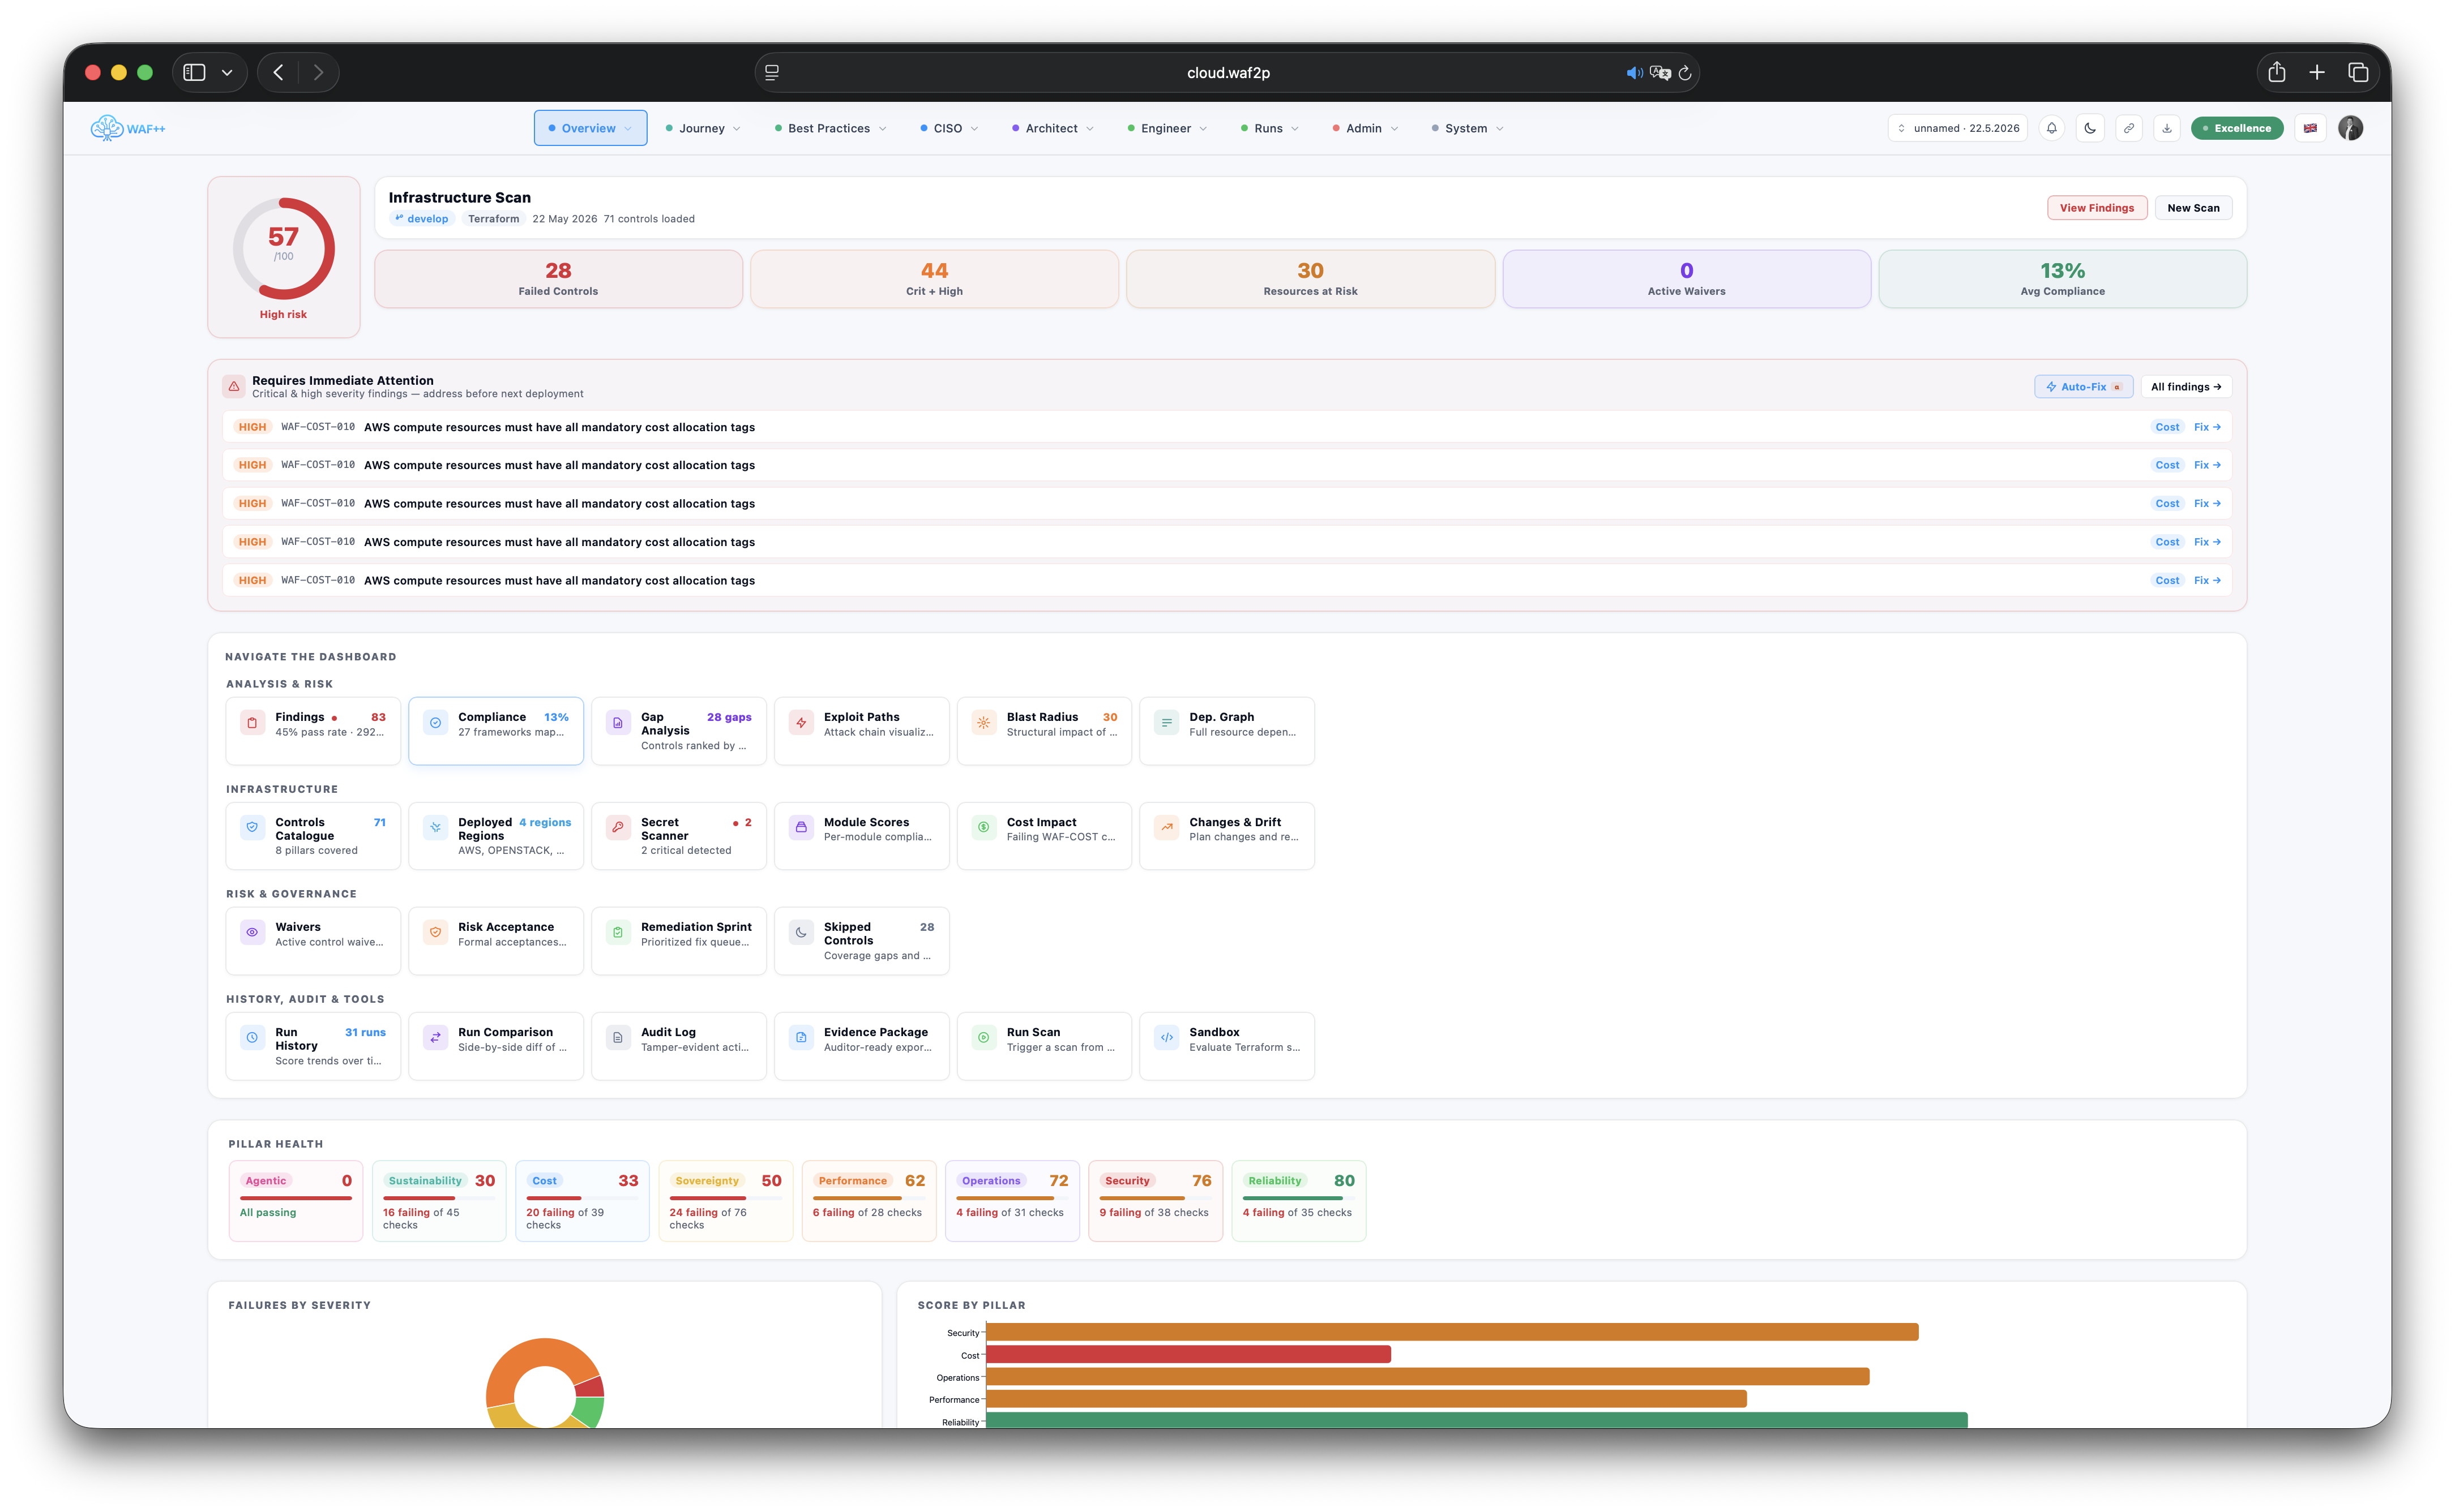Toggle the Safari sidebar
2455x1512 pixels.
click(x=195, y=72)
